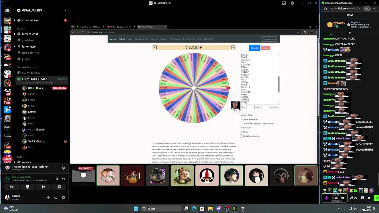The image size is (379, 213).
Task: Click the Kick chat message input
Action: pyautogui.click(x=335, y=198)
